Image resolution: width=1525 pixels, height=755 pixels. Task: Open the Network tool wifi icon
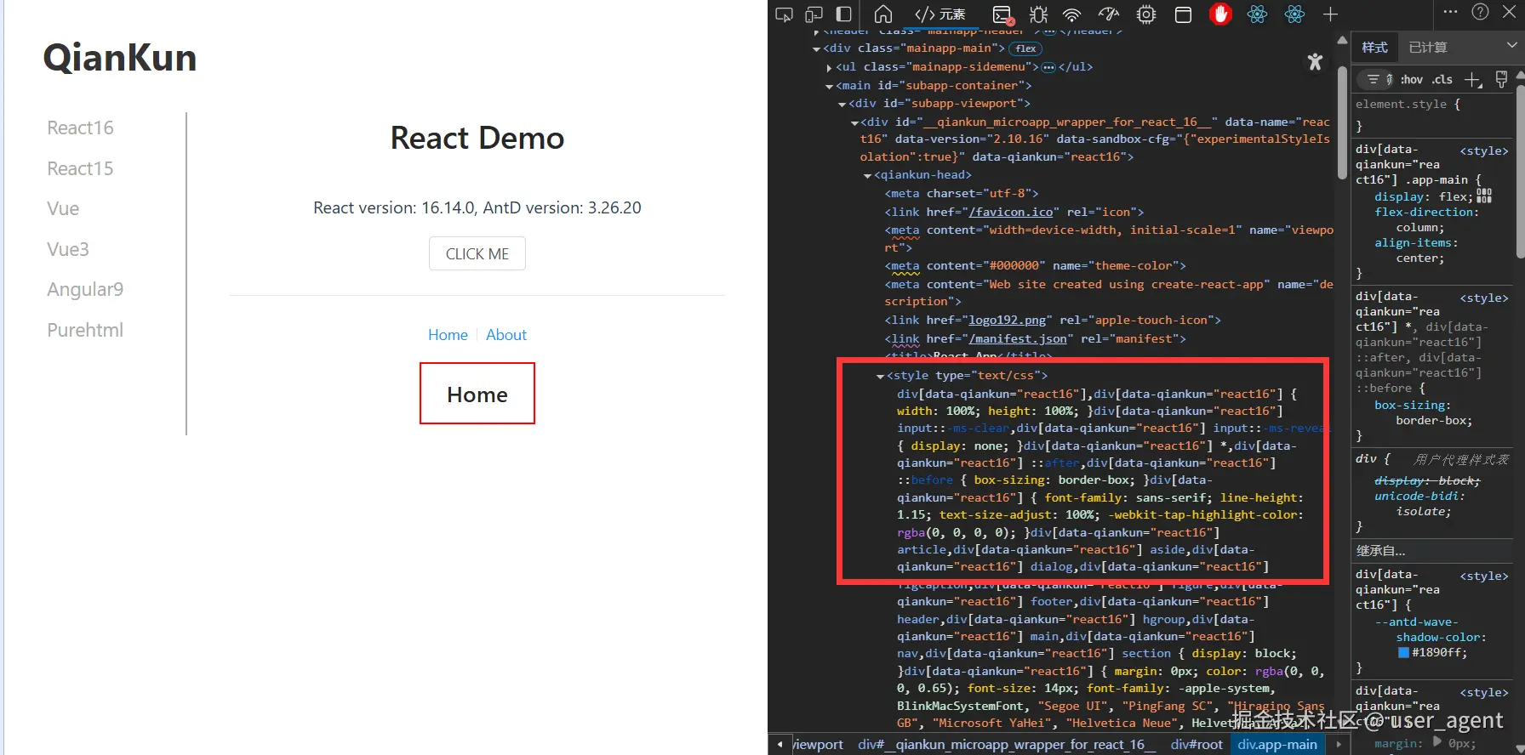(x=1072, y=14)
